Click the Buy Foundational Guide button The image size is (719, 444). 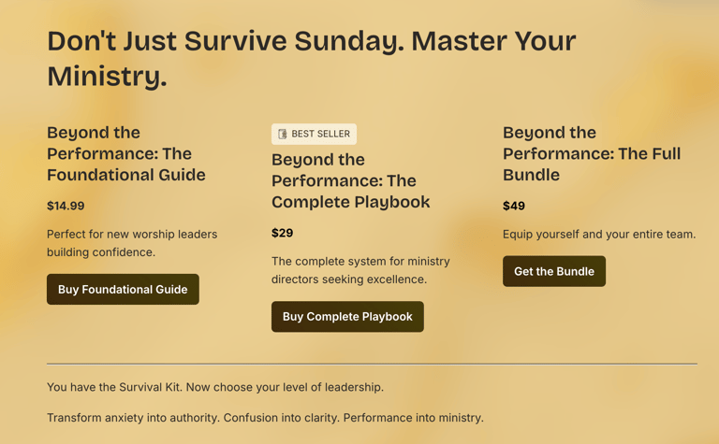[123, 290]
